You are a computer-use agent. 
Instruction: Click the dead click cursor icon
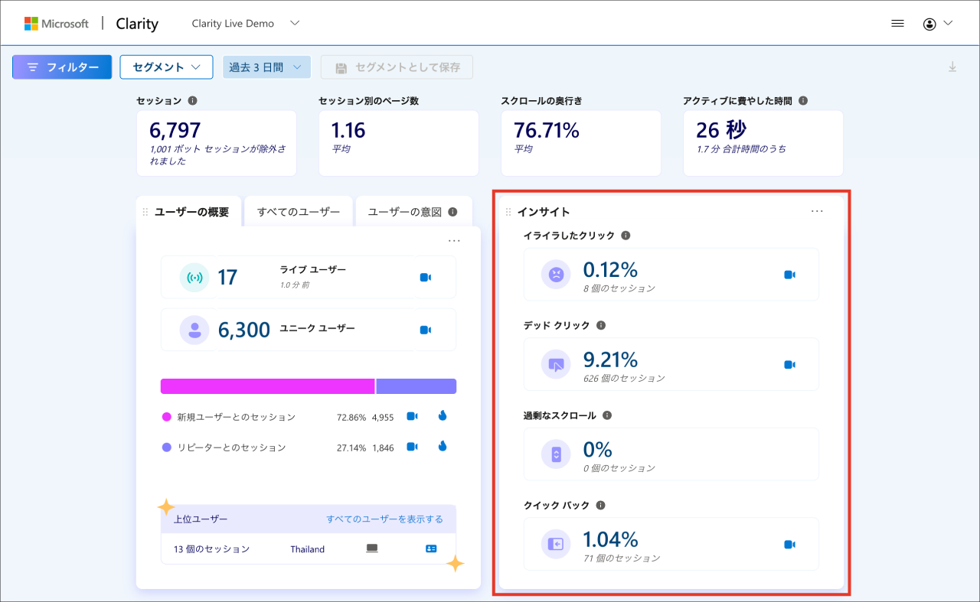(x=556, y=363)
